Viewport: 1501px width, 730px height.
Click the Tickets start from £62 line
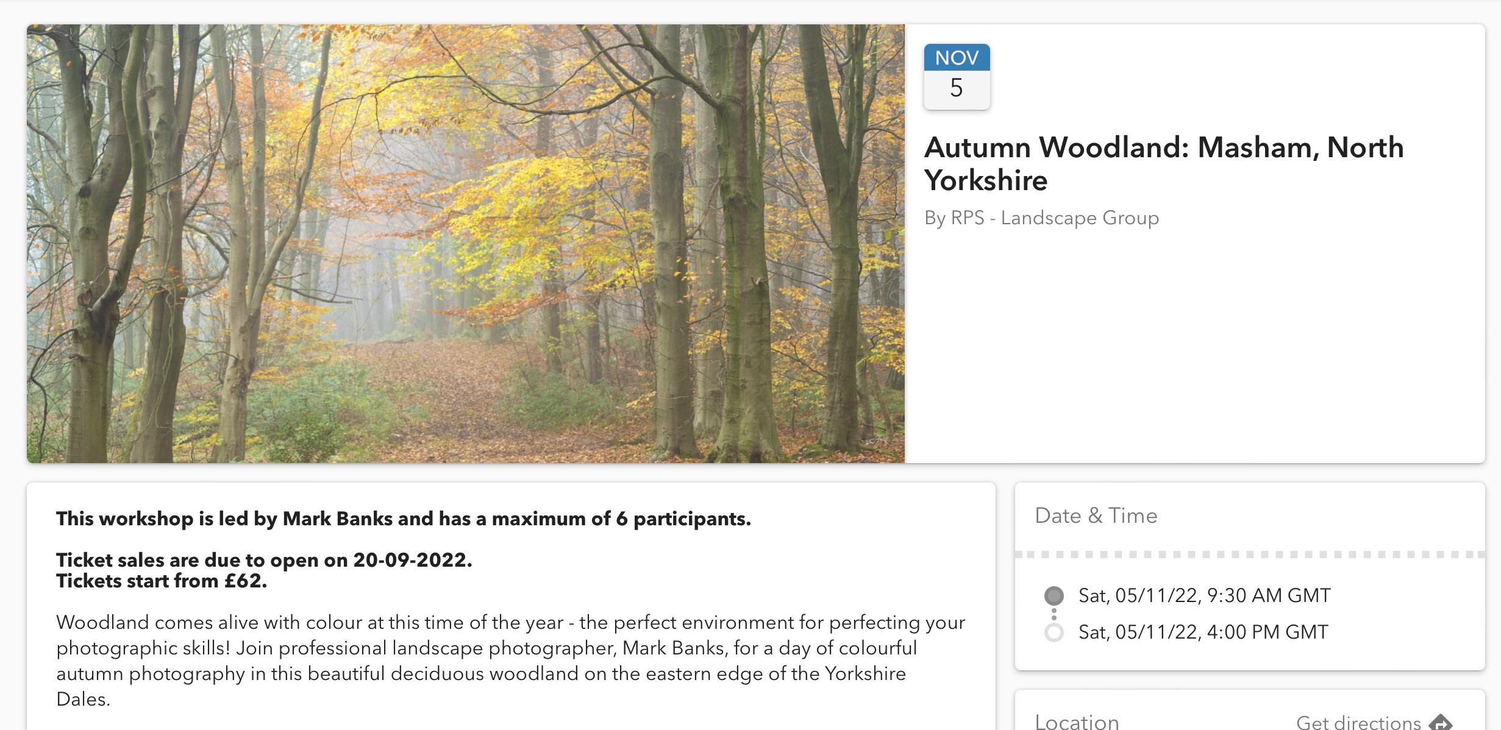(x=162, y=581)
